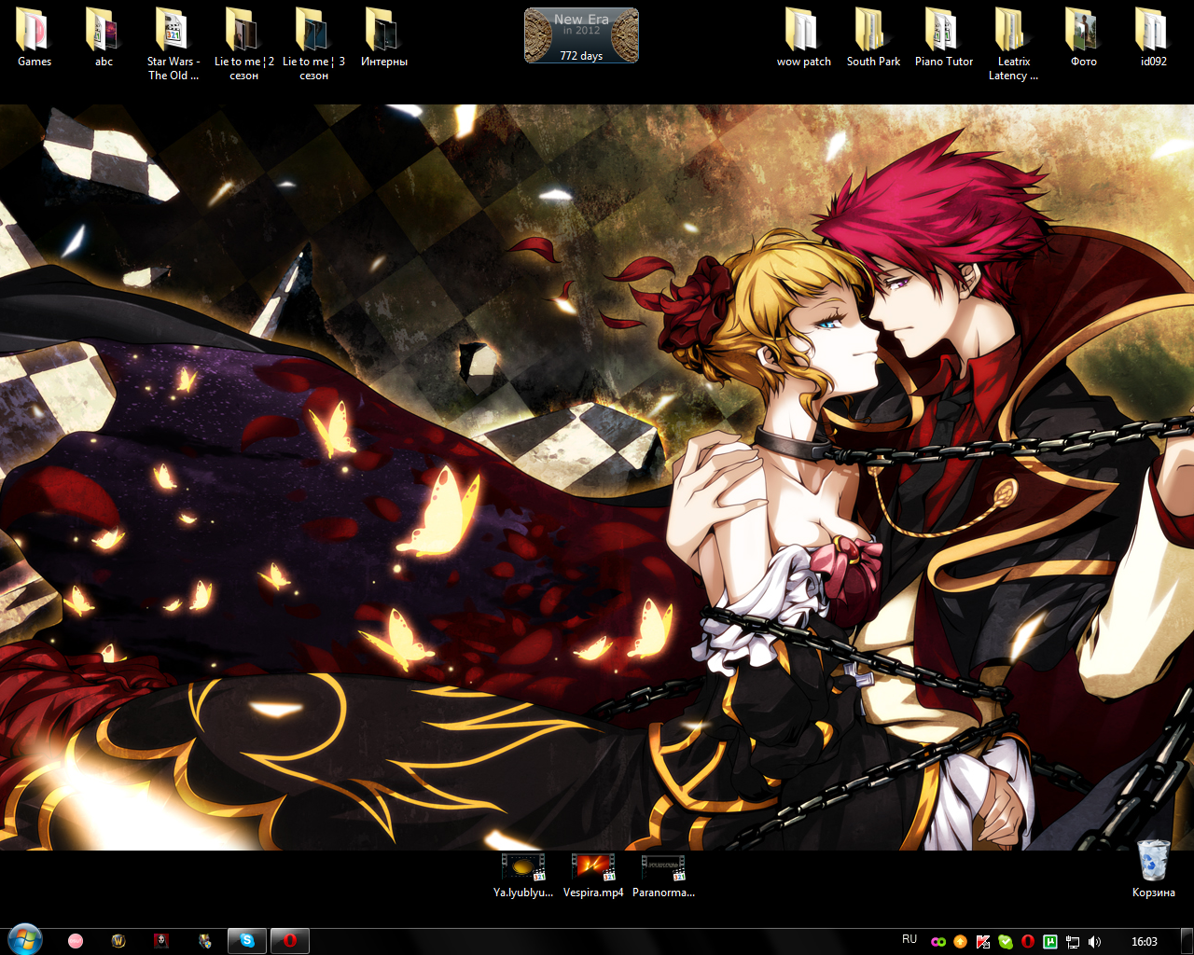Open the Games folder
This screenshot has height=955, width=1194.
click(35, 37)
